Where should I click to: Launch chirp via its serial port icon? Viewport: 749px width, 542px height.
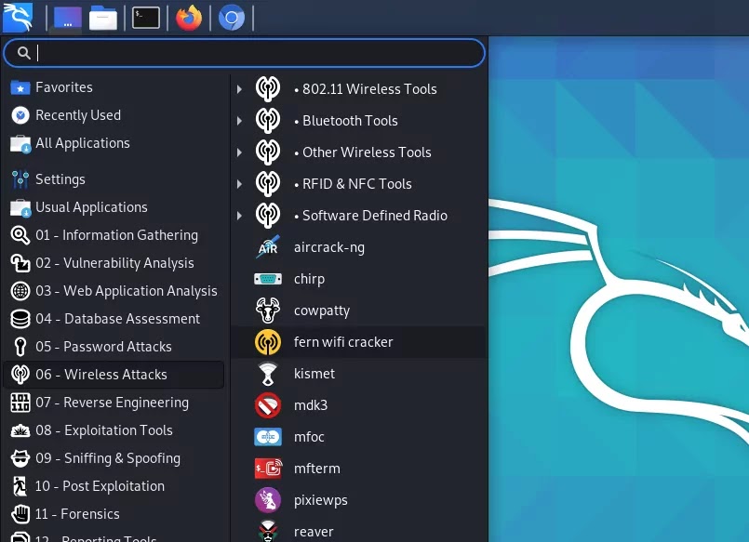pyautogui.click(x=268, y=279)
